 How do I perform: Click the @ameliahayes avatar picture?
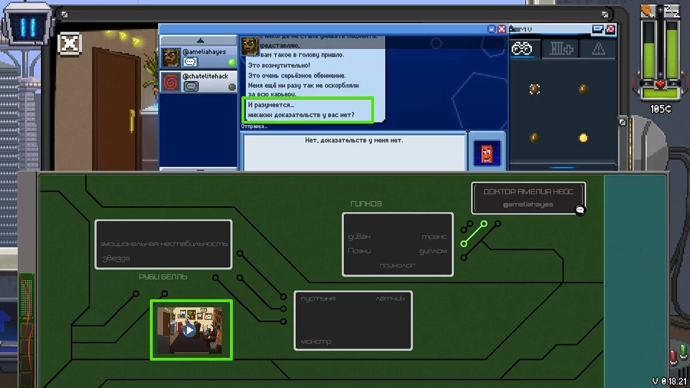pos(171,57)
